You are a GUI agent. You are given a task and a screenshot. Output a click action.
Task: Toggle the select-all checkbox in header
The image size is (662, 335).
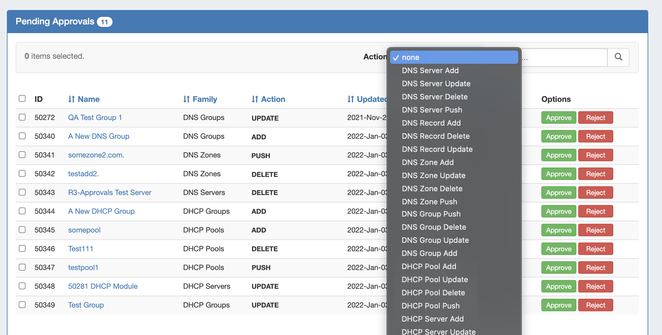tap(22, 99)
